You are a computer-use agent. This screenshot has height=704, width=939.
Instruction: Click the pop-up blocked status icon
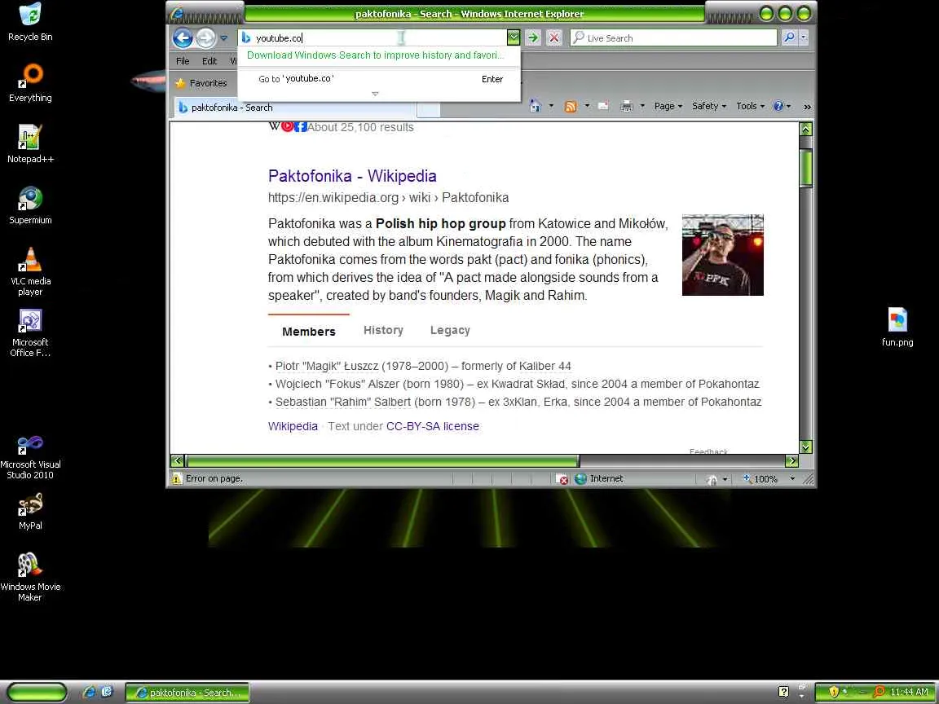click(562, 479)
